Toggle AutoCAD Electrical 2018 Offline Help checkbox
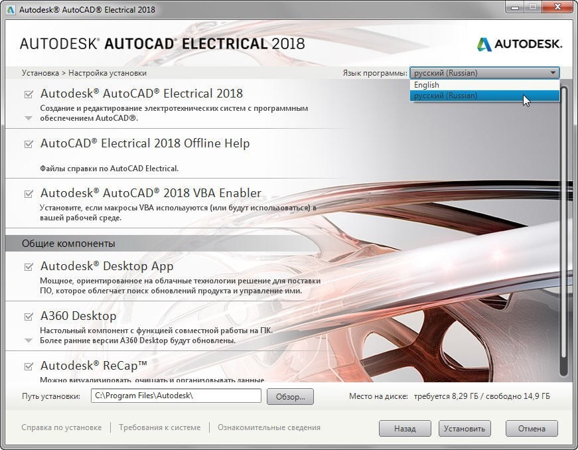The height and width of the screenshot is (450, 578). click(29, 144)
